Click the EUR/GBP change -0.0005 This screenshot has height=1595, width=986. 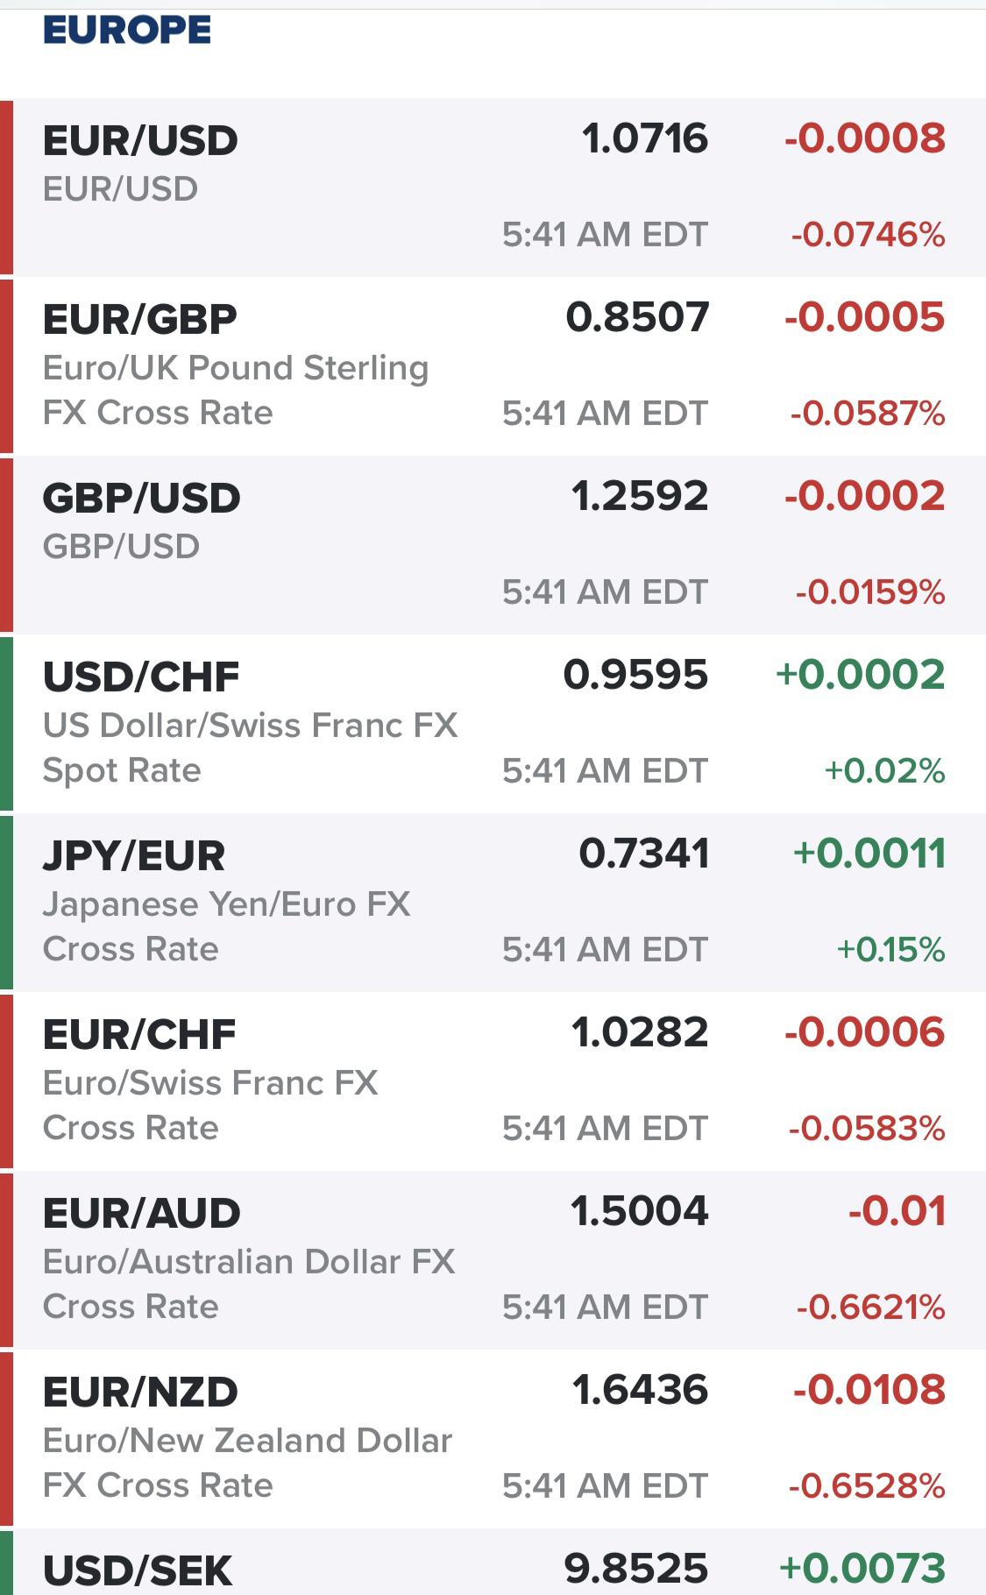[x=864, y=317]
